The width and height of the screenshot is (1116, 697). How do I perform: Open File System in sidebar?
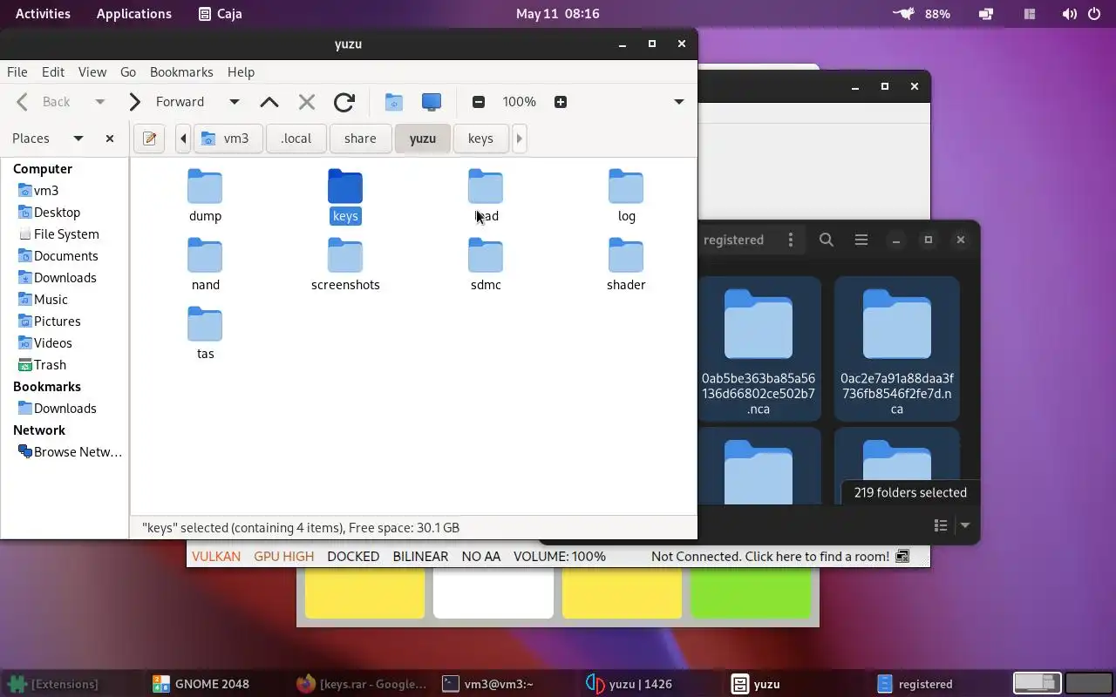click(66, 234)
